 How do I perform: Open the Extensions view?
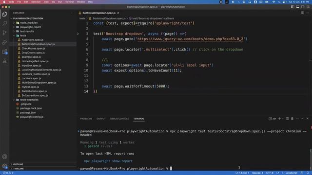(4, 52)
